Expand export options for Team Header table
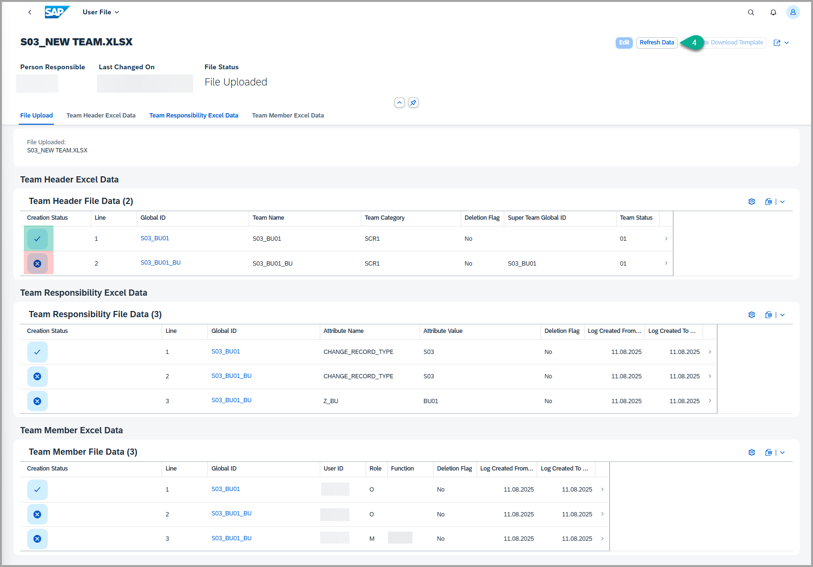The width and height of the screenshot is (813, 567). (782, 202)
